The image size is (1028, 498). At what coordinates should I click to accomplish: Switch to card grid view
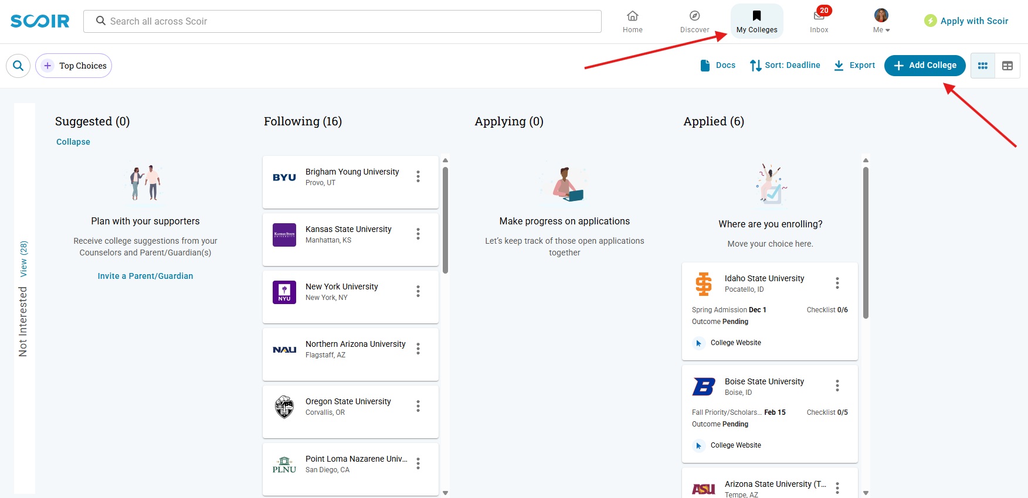click(x=983, y=66)
